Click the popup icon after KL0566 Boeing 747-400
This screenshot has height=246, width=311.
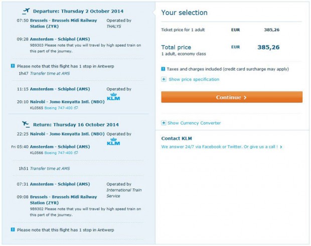click(76, 153)
